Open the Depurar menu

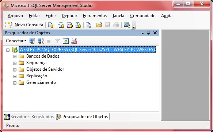click(x=69, y=16)
